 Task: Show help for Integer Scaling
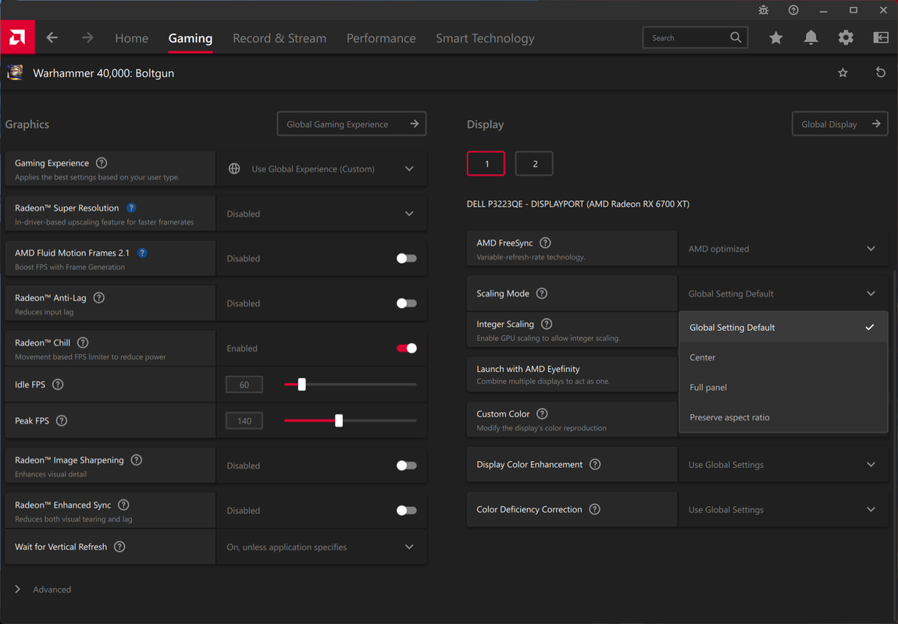pos(547,324)
